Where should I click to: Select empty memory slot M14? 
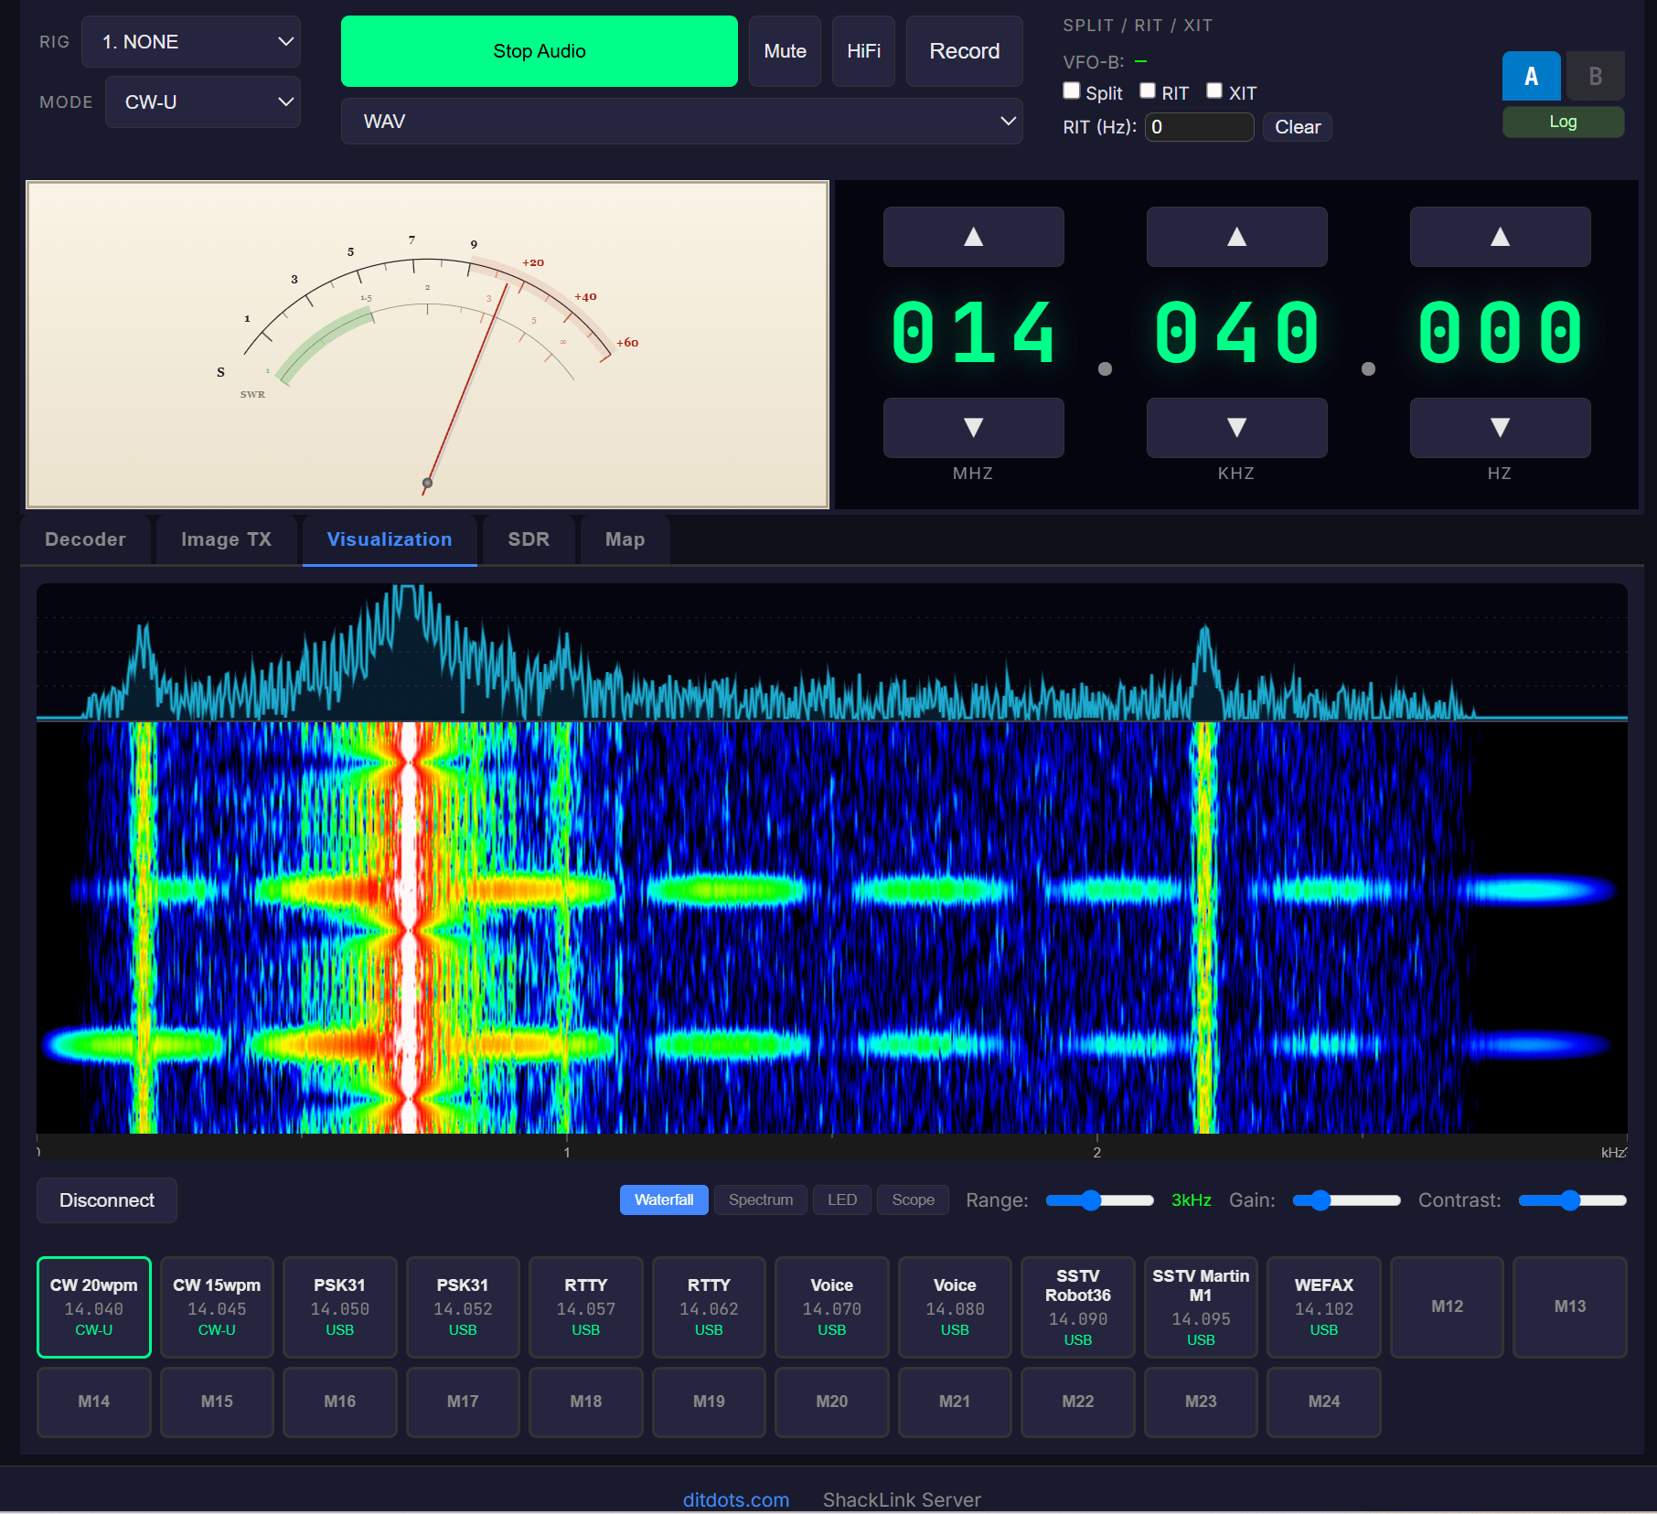click(94, 1402)
